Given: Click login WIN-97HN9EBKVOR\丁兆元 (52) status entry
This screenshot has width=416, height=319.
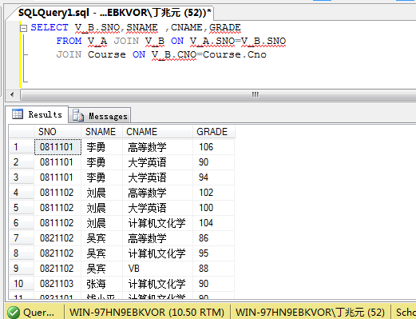Looking at the screenshot, I should [x=311, y=313].
